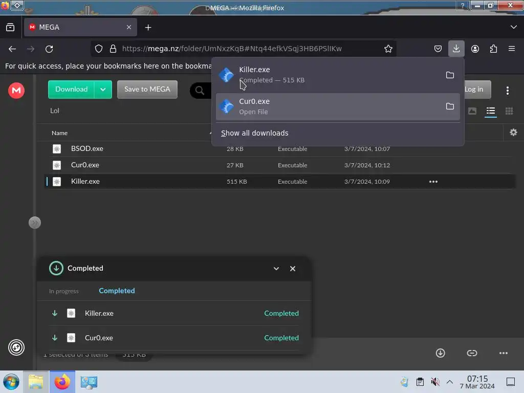The width and height of the screenshot is (524, 393).
Task: Click the Log in button
Action: (473, 90)
